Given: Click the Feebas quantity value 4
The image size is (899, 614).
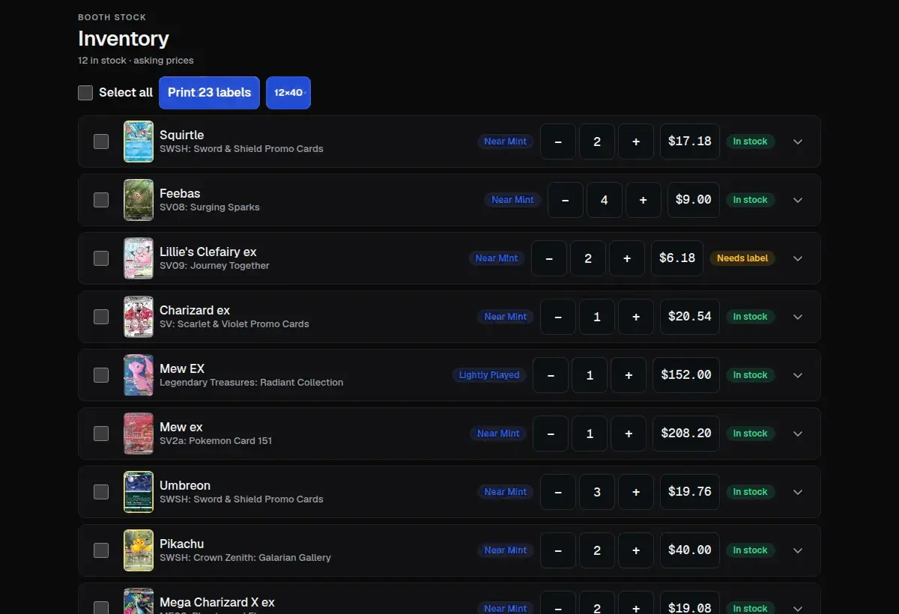Looking at the screenshot, I should [605, 200].
